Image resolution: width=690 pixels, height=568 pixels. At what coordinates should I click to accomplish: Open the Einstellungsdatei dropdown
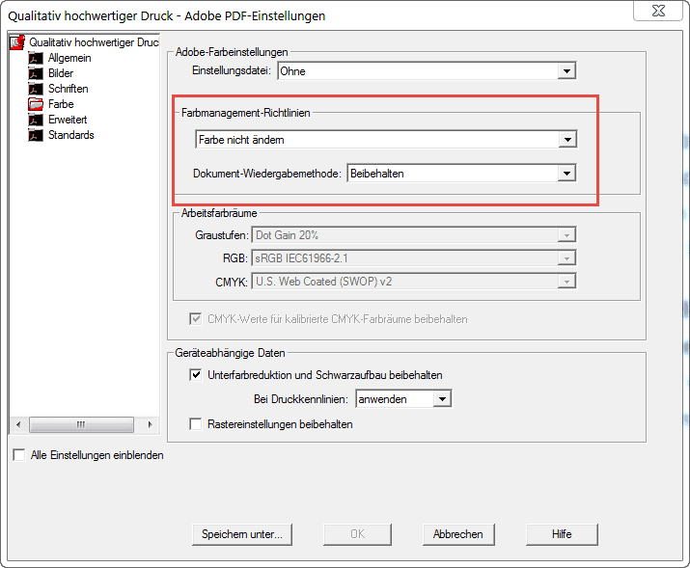pos(567,71)
